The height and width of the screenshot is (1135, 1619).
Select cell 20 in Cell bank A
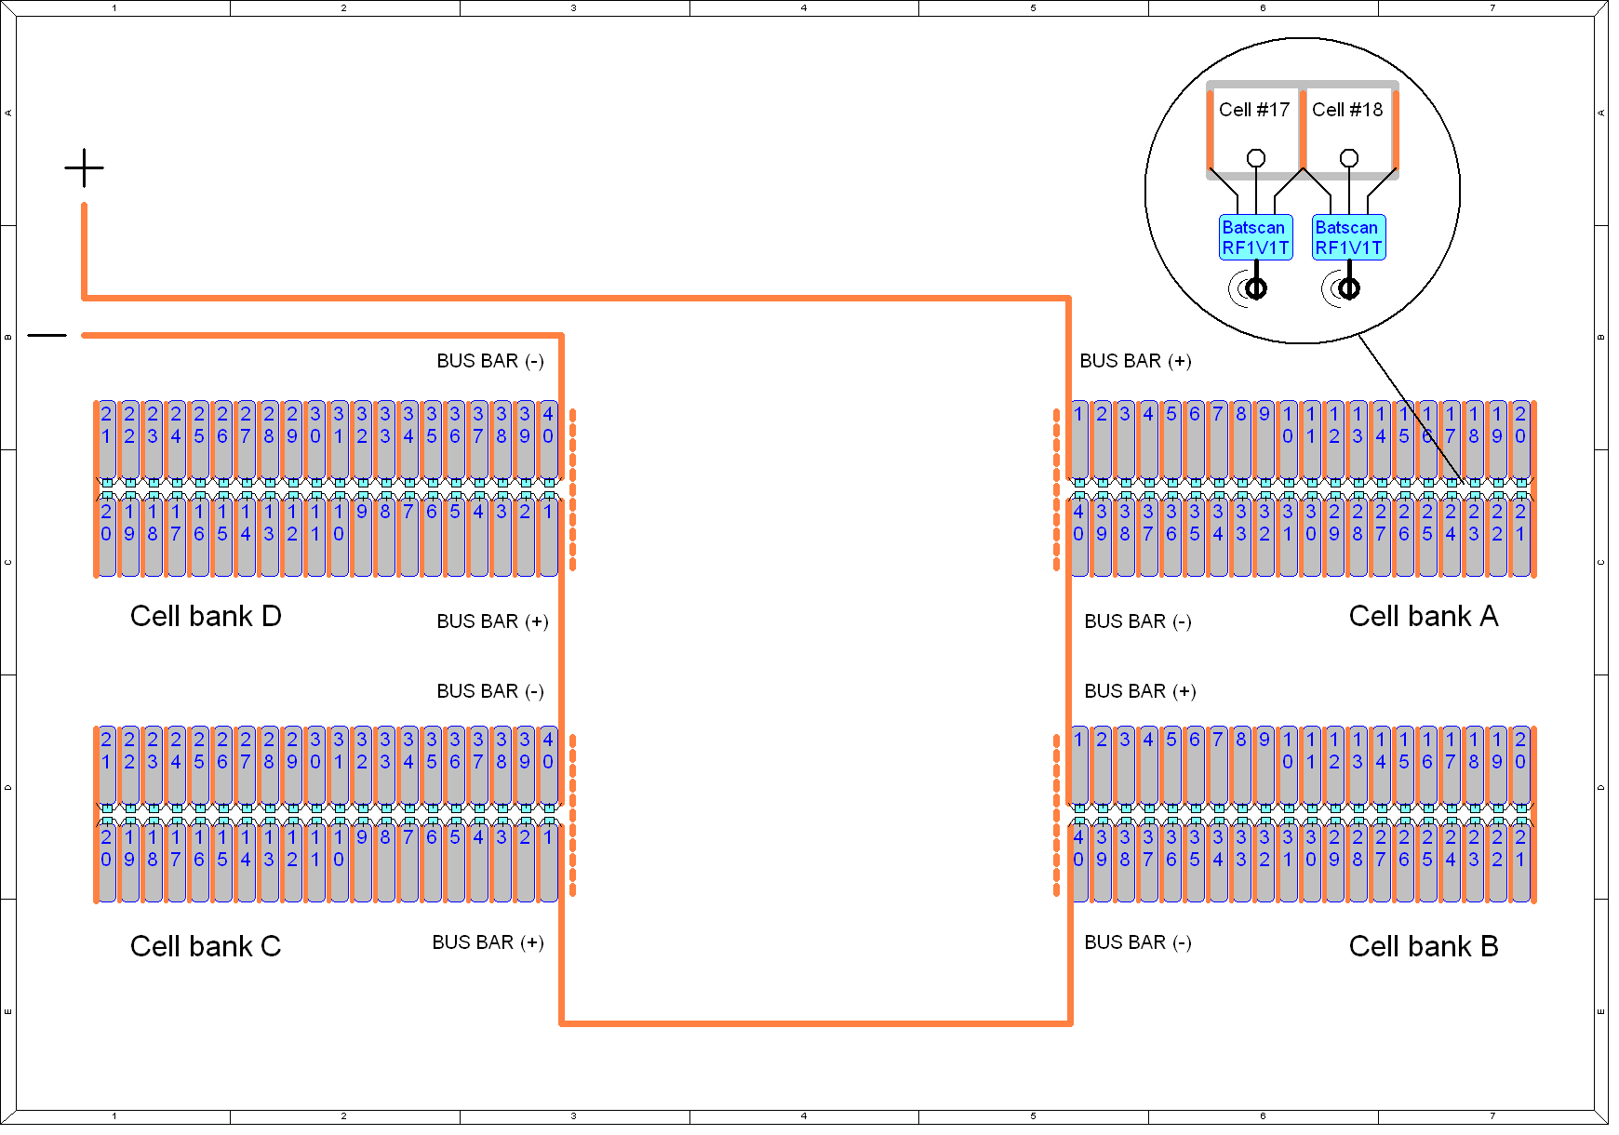[x=1520, y=440]
